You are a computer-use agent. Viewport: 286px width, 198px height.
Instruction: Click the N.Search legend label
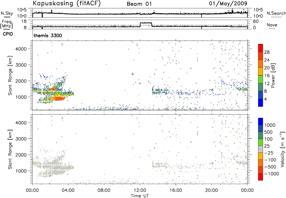[x=276, y=13]
